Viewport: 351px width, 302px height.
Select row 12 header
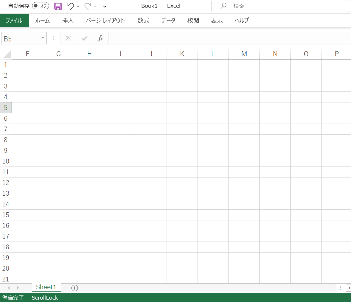(6, 183)
